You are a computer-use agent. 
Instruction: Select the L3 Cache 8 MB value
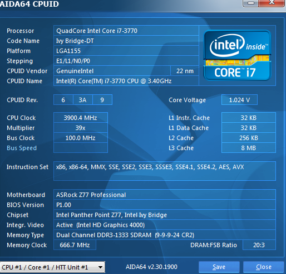[249, 148]
